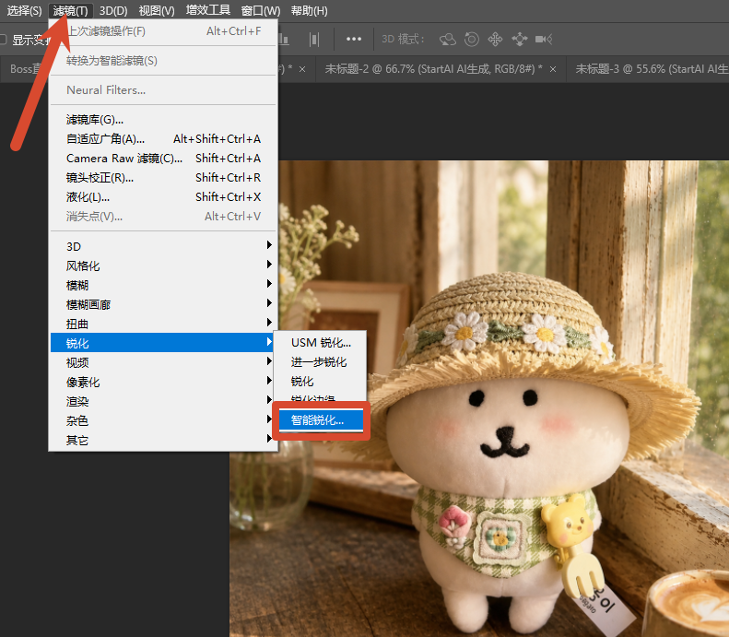The image size is (729, 637).
Task: Select the 3D slide mode icon
Action: tap(519, 39)
